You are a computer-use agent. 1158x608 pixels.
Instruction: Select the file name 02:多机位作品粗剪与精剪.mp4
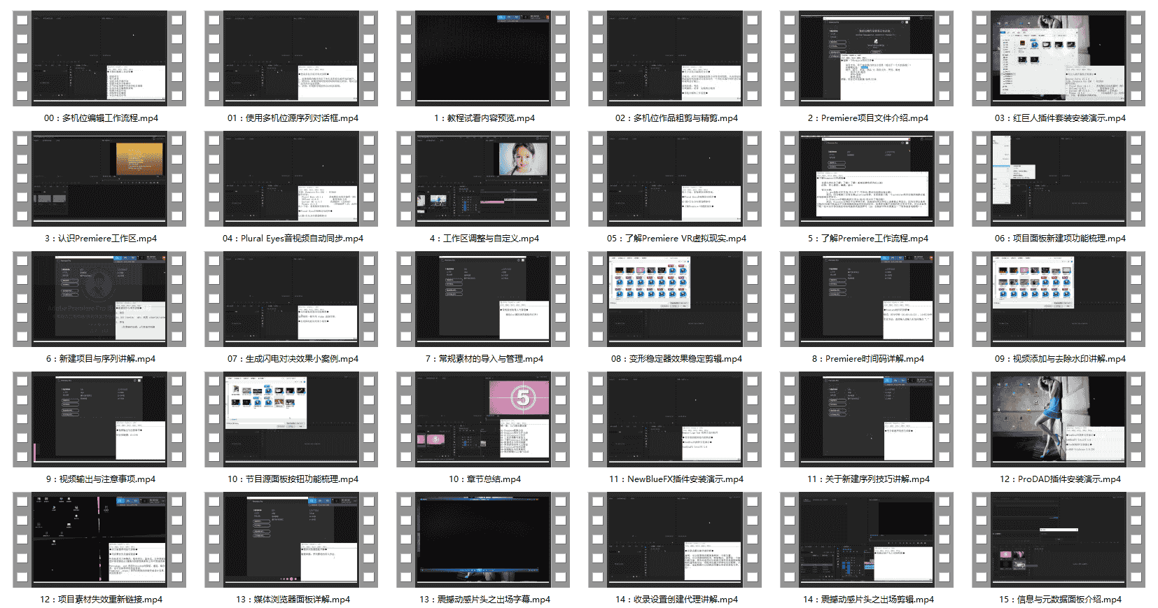click(x=676, y=118)
